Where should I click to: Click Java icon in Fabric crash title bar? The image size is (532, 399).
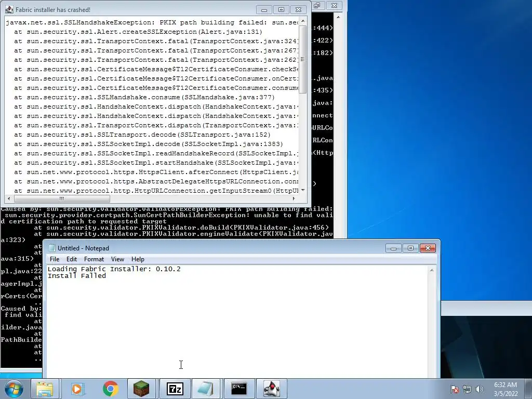(9, 9)
